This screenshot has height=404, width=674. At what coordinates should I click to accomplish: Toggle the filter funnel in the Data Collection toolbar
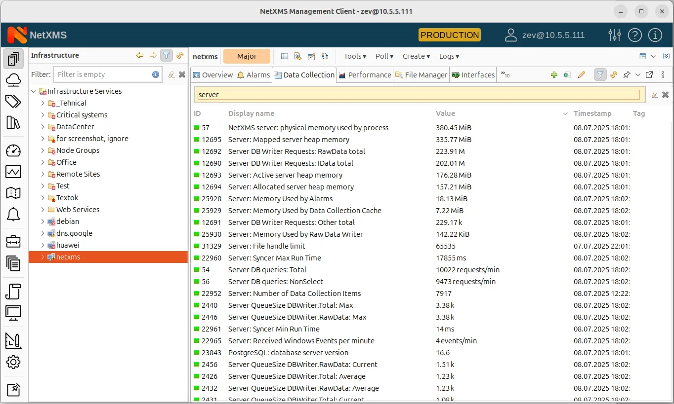coord(600,74)
